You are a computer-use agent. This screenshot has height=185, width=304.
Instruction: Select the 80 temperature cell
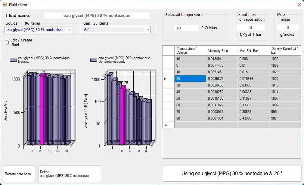pos(190,118)
